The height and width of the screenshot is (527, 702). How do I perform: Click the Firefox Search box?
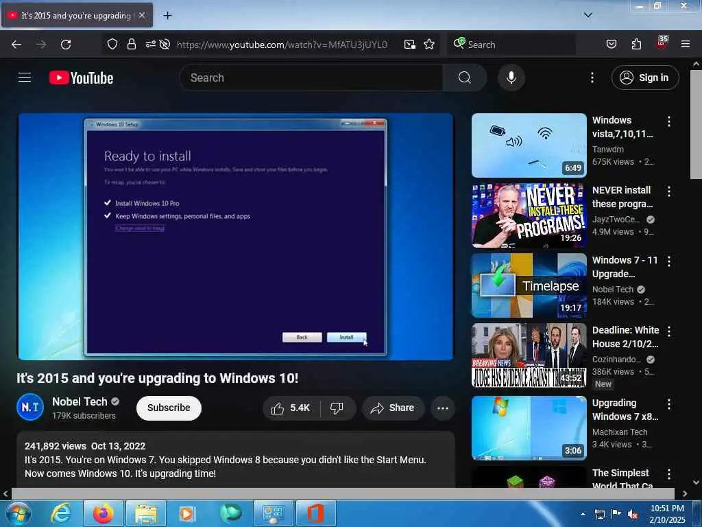[x=511, y=44]
